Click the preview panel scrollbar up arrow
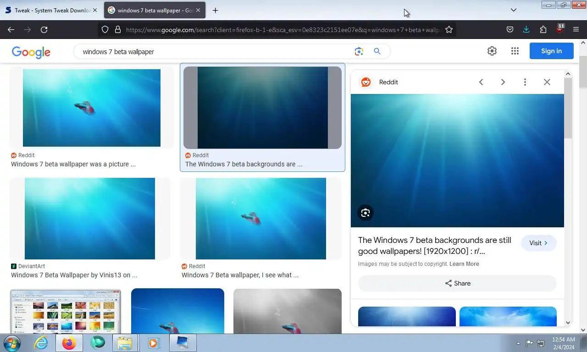This screenshot has width=587, height=352. coord(568,74)
